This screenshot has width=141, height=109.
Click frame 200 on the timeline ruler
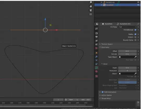(x=44, y=103)
